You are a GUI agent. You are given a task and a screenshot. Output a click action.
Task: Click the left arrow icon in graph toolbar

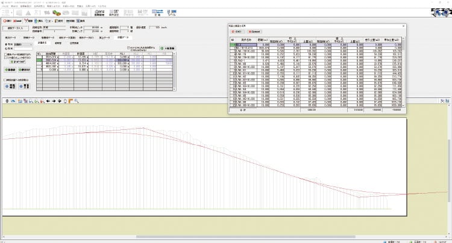tap(48, 101)
